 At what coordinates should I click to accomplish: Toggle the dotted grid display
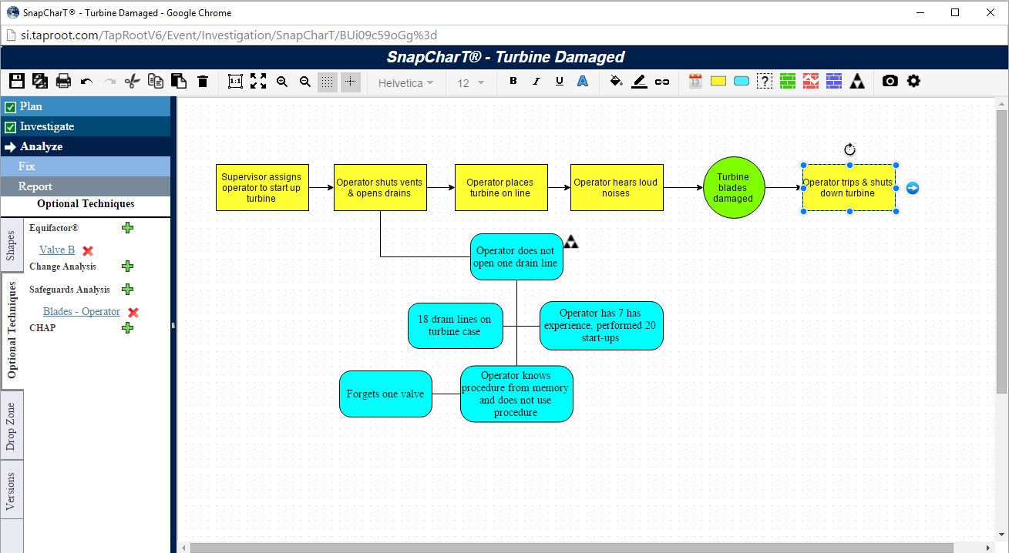click(328, 82)
